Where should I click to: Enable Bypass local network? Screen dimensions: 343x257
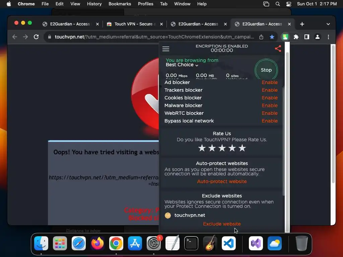point(270,121)
